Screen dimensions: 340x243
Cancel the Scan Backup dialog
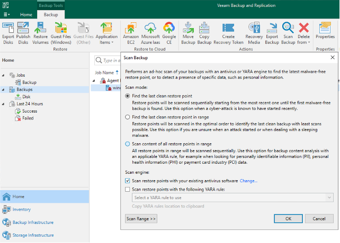(x=319, y=219)
